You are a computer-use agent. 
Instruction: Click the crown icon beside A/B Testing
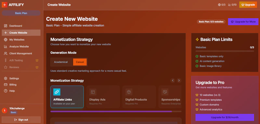pyautogui.click(x=37, y=61)
